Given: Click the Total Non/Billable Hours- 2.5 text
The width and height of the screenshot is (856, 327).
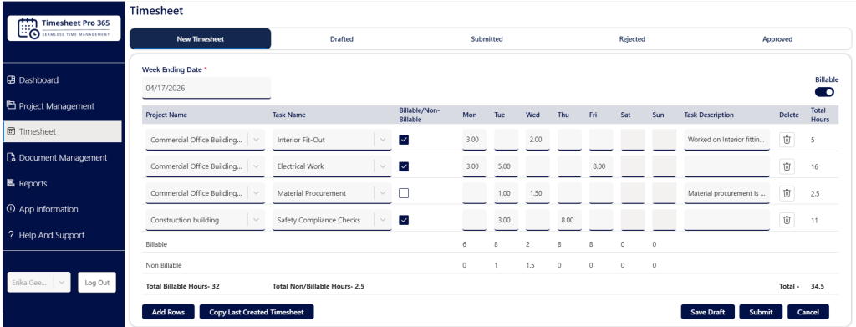Looking at the screenshot, I should 318,286.
